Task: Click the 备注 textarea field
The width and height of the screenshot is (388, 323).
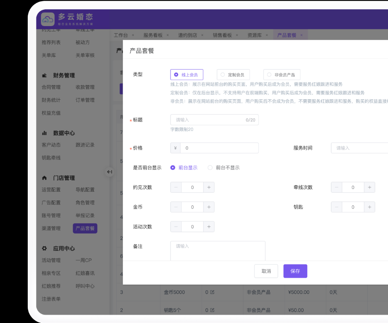Action: click(218, 251)
